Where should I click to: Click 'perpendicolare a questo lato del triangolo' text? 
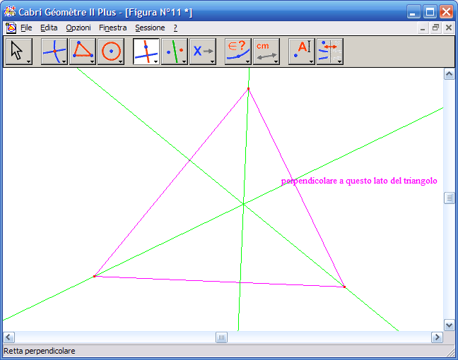coord(359,181)
